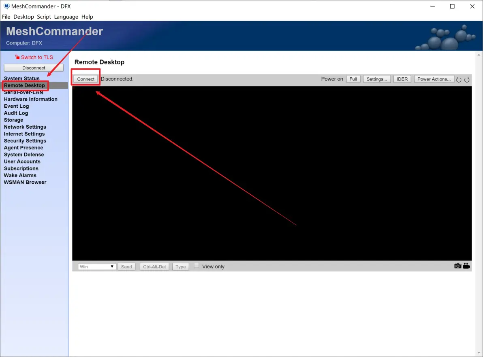Click the red unlocked padlock icon
This screenshot has width=483, height=357.
(x=17, y=57)
